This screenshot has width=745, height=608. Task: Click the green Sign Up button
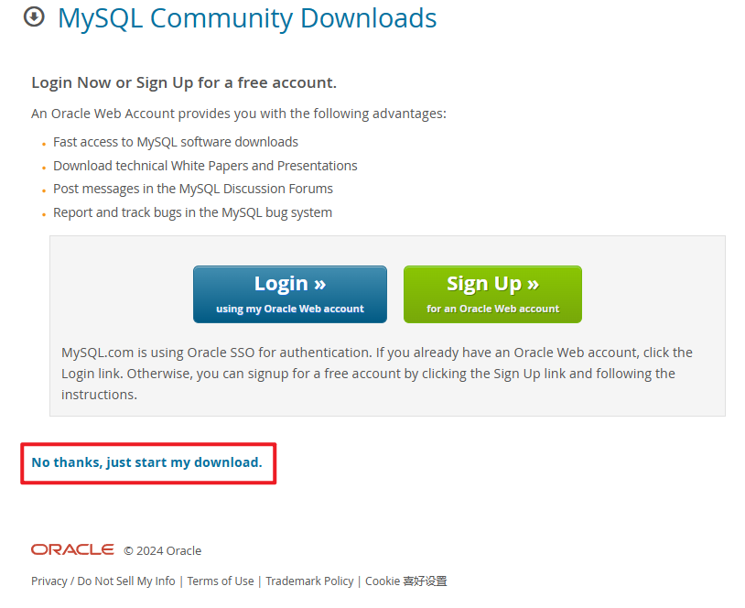point(492,294)
